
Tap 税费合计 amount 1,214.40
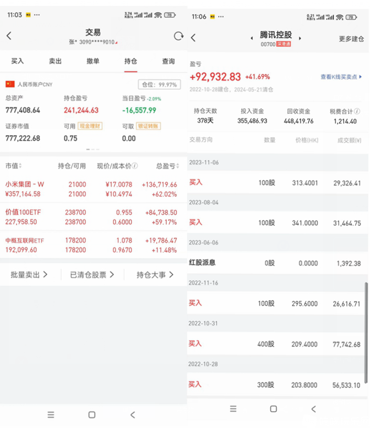coord(345,122)
